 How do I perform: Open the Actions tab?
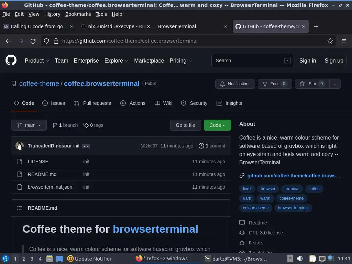[133, 103]
